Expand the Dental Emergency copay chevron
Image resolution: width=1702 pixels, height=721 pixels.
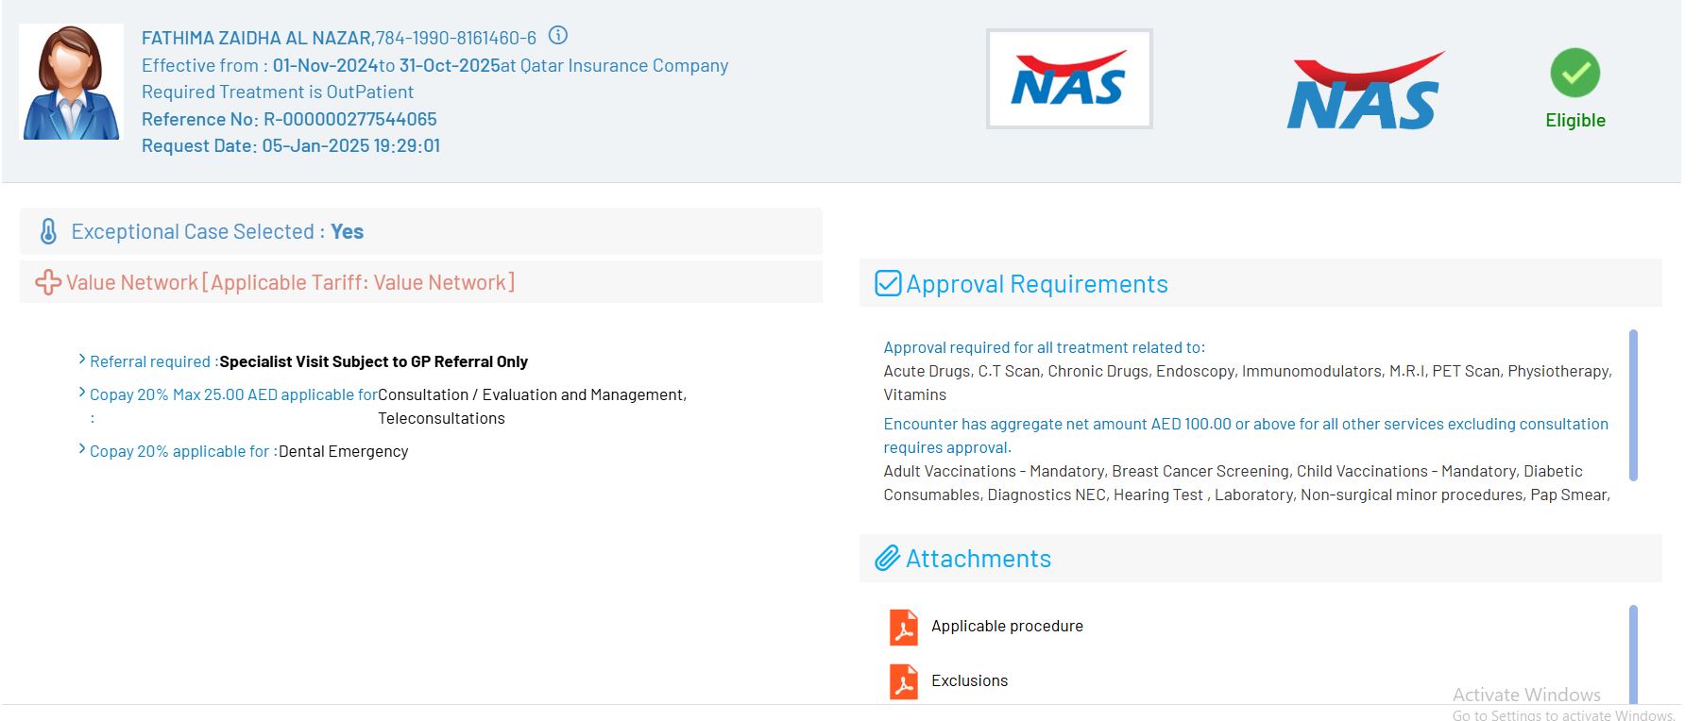point(82,449)
